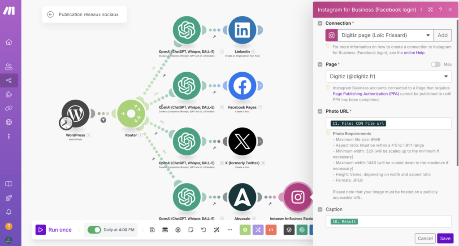Open user profile avatar in the sidebar

pos(9,240)
